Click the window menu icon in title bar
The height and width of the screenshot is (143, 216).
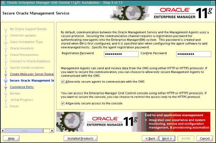point(3,3)
